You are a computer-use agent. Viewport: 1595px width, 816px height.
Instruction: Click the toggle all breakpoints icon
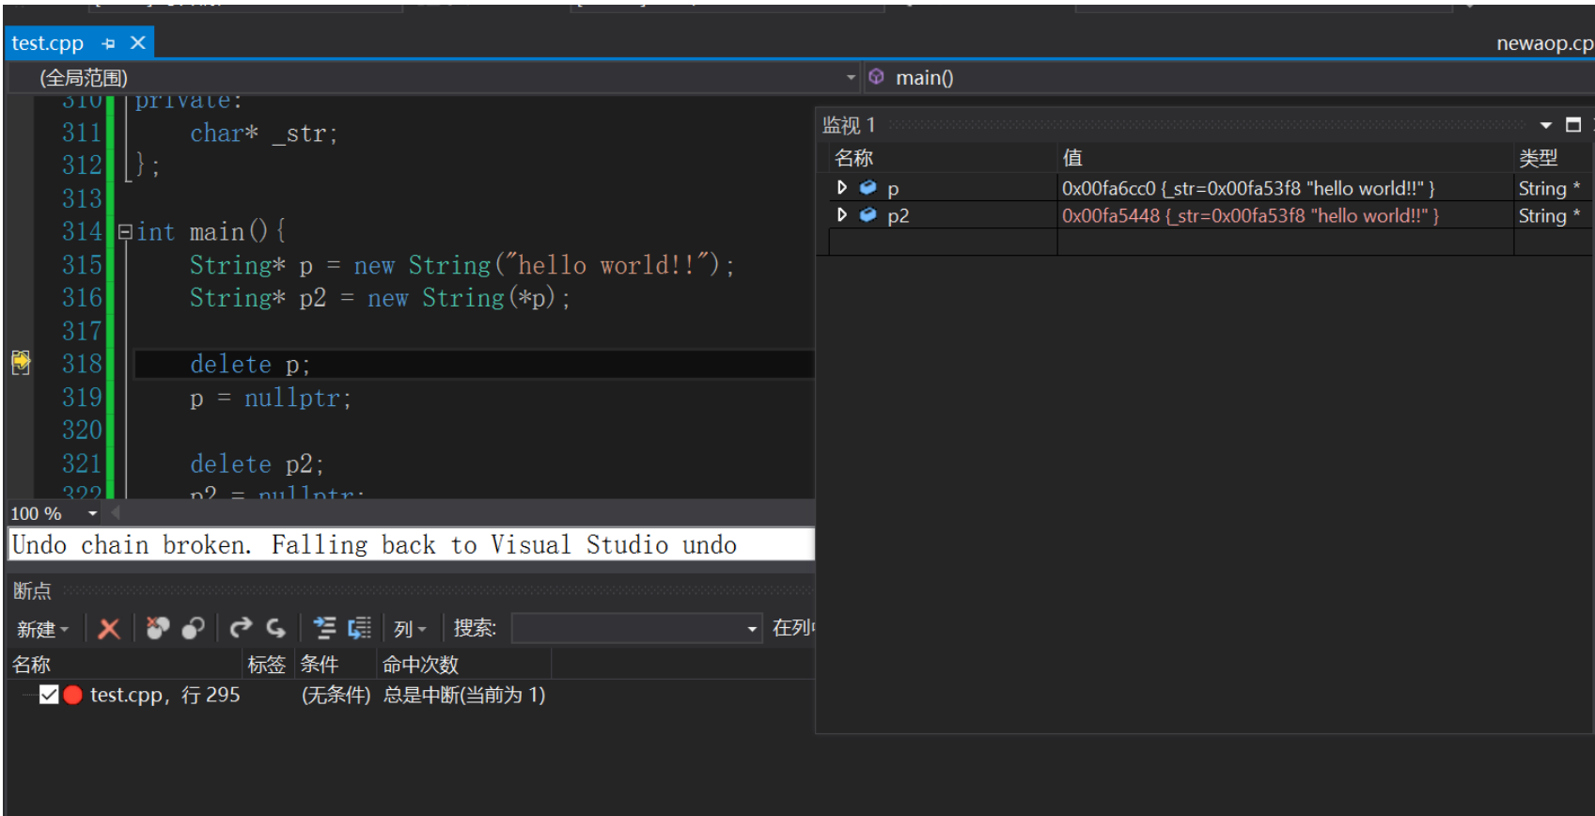(194, 629)
